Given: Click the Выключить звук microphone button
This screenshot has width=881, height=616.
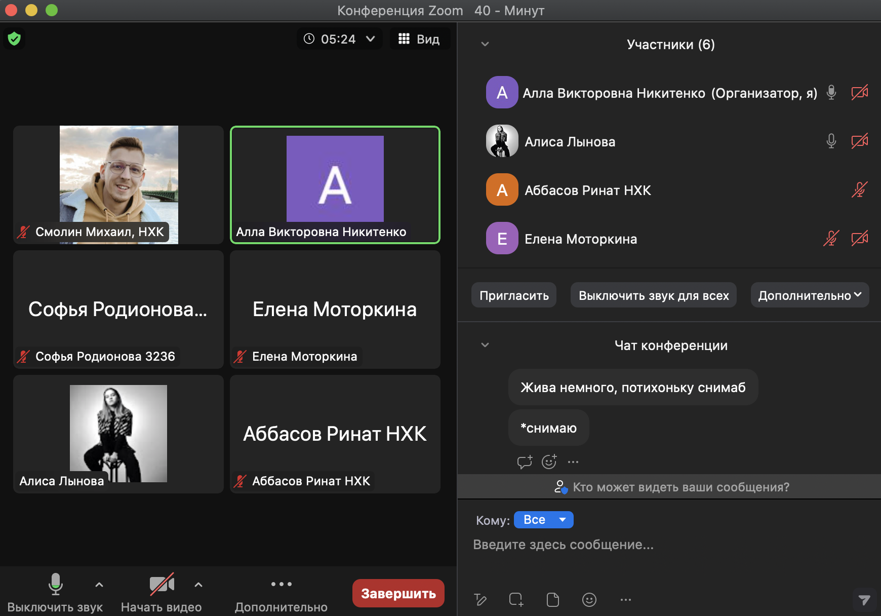Looking at the screenshot, I should (55, 593).
